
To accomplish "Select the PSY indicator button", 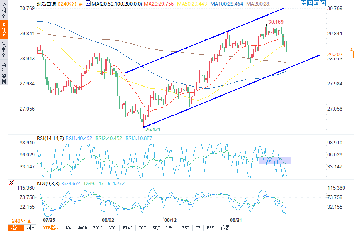I will click(210, 228).
